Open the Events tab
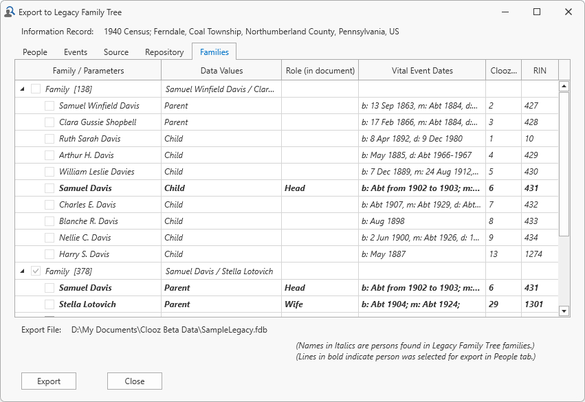 point(76,52)
